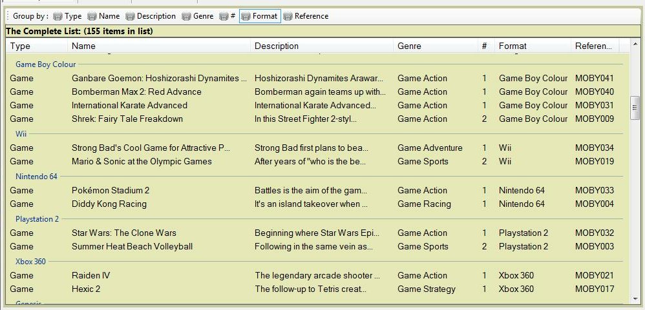Click the Raiden IV game row

[90, 275]
